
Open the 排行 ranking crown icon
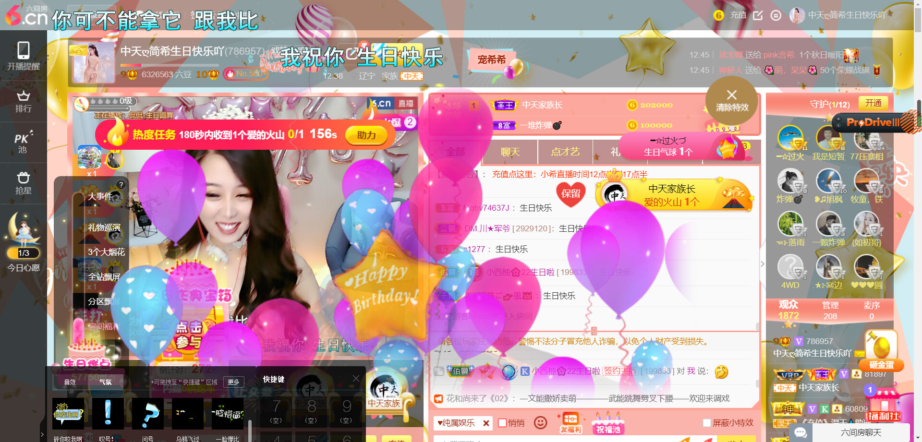click(23, 101)
